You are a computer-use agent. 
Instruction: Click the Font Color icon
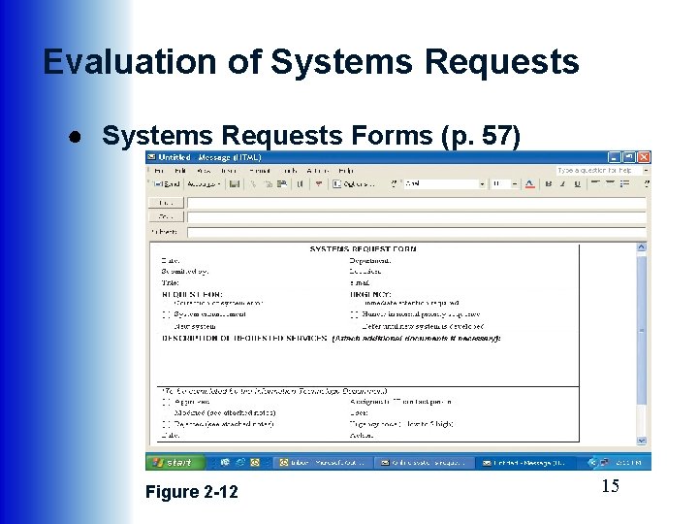[529, 184]
